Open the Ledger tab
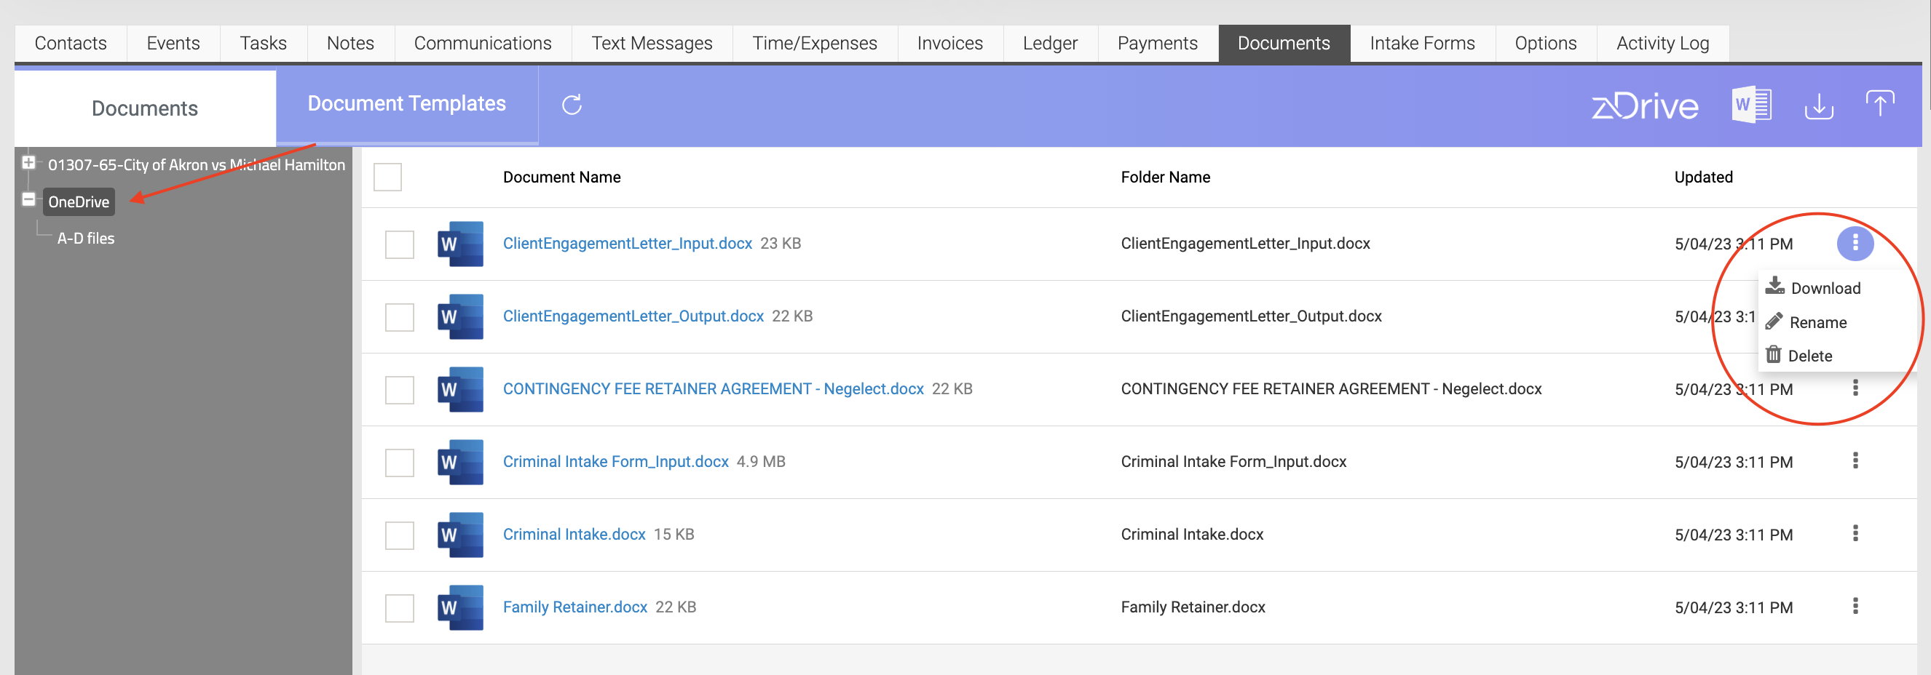The width and height of the screenshot is (1931, 675). coord(1050,44)
